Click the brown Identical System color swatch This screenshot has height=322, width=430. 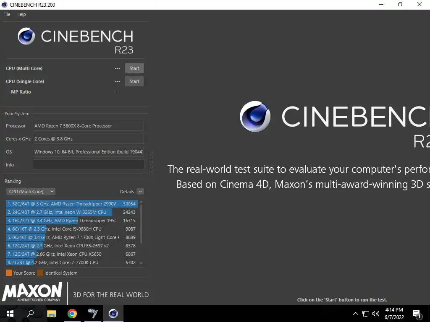(40, 273)
